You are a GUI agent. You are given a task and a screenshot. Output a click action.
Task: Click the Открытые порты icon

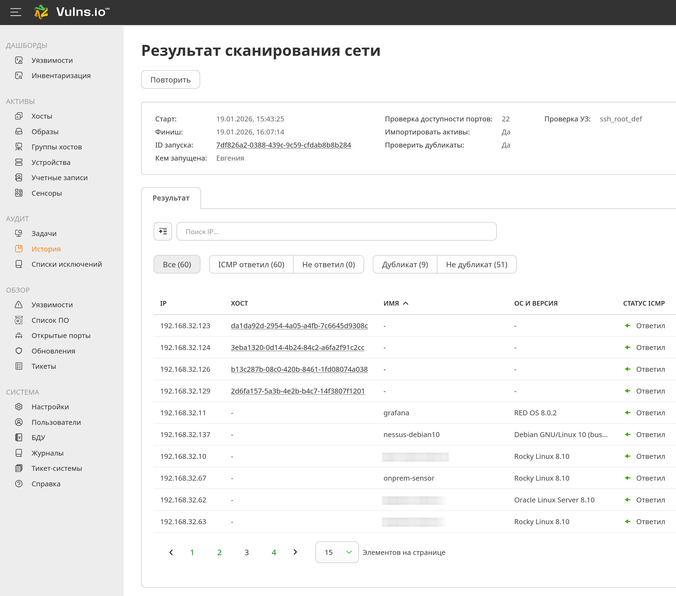click(x=19, y=335)
